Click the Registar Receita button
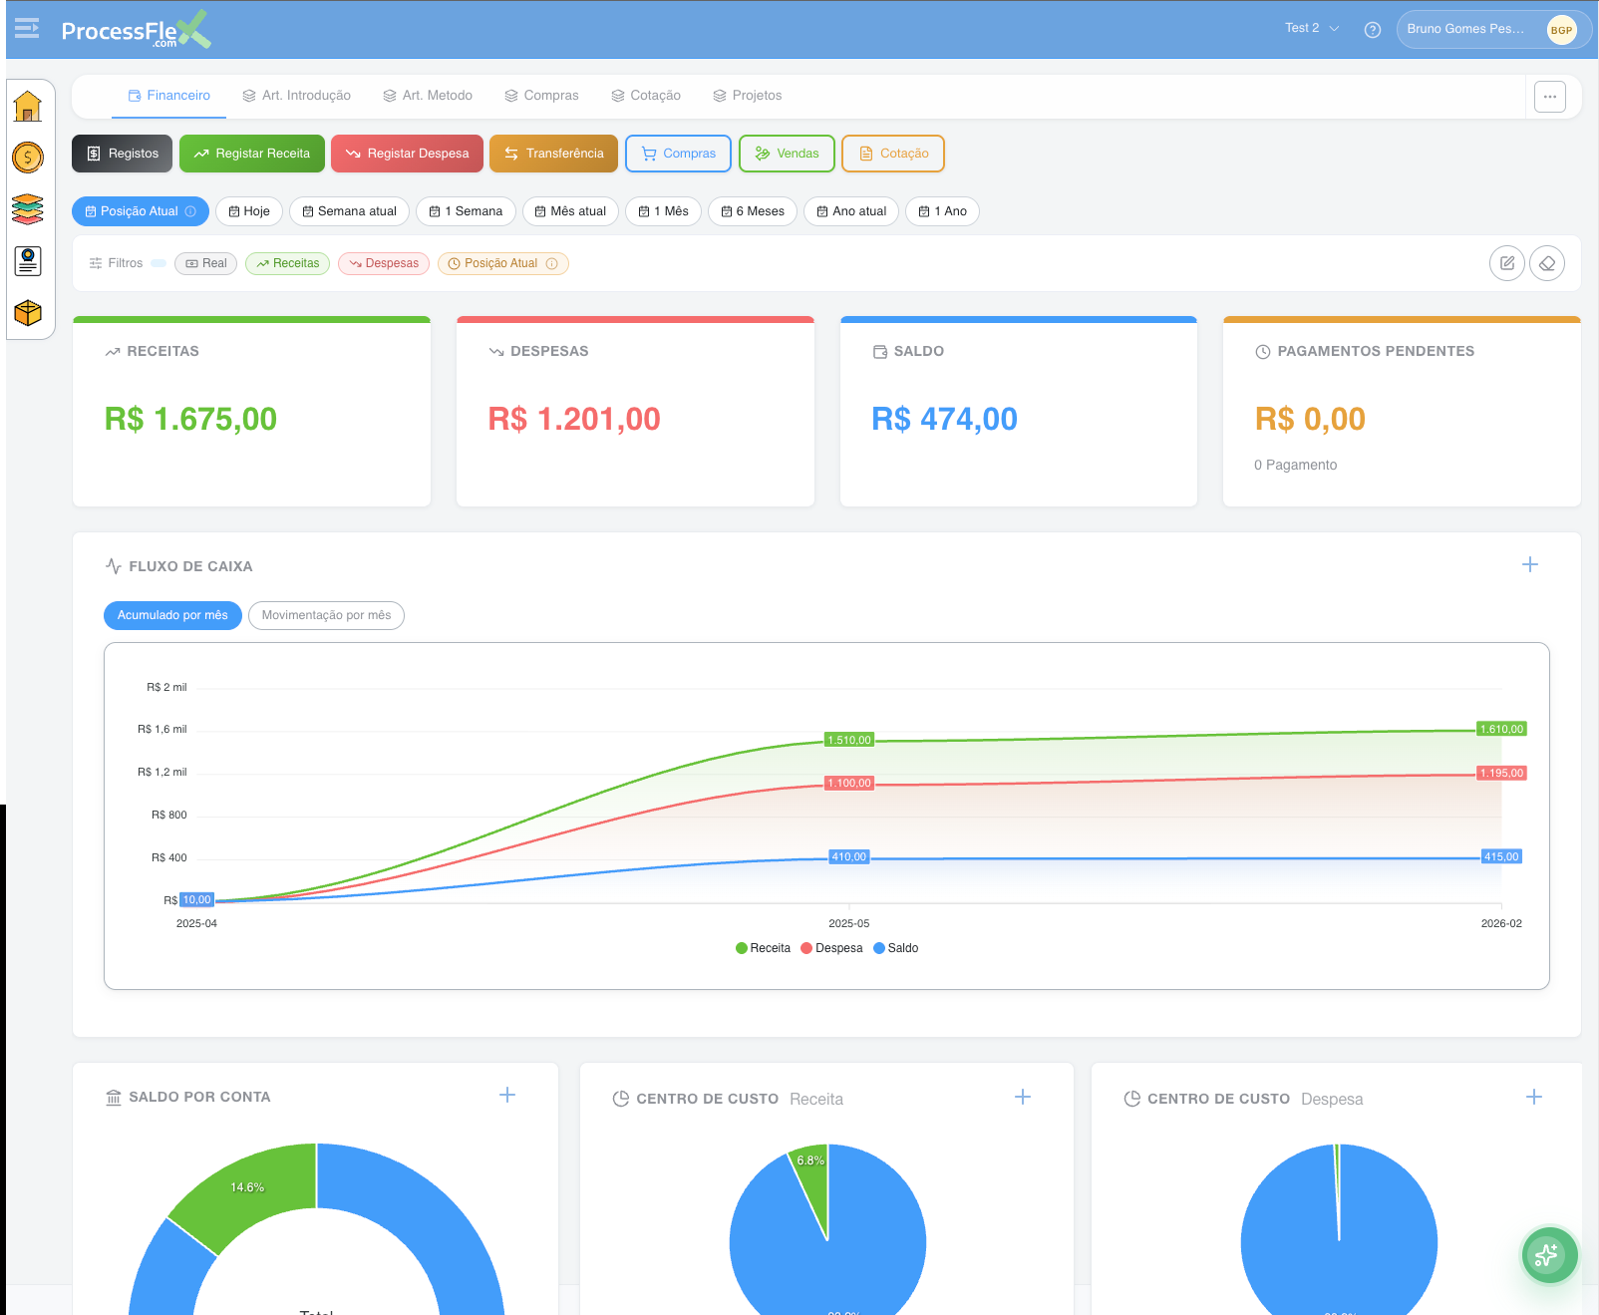Screen dimensions: 1599x1315 tap(251, 154)
